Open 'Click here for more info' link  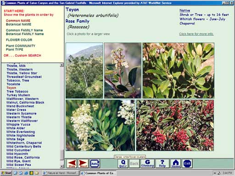[x=196, y=34]
